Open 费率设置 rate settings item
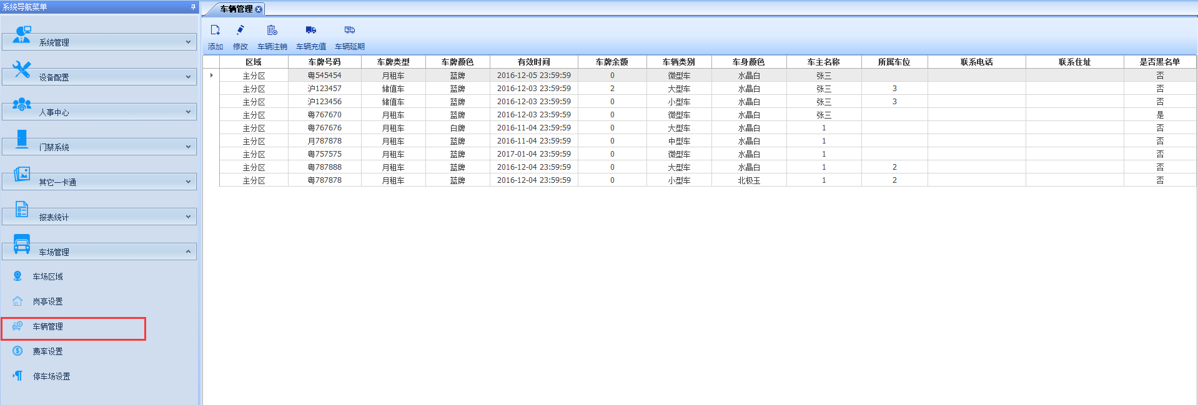The width and height of the screenshot is (1198, 405). tap(47, 351)
